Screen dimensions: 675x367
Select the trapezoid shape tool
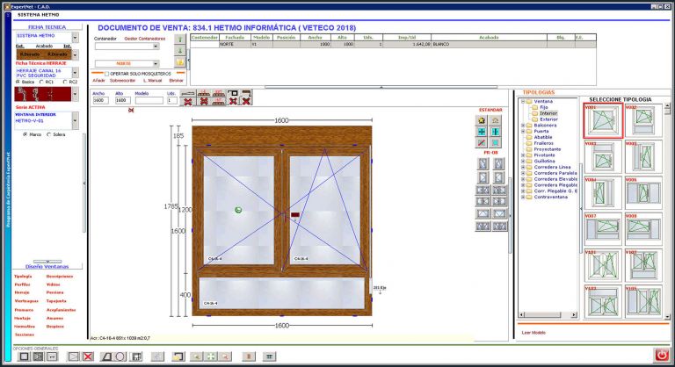pyautogui.click(x=107, y=356)
